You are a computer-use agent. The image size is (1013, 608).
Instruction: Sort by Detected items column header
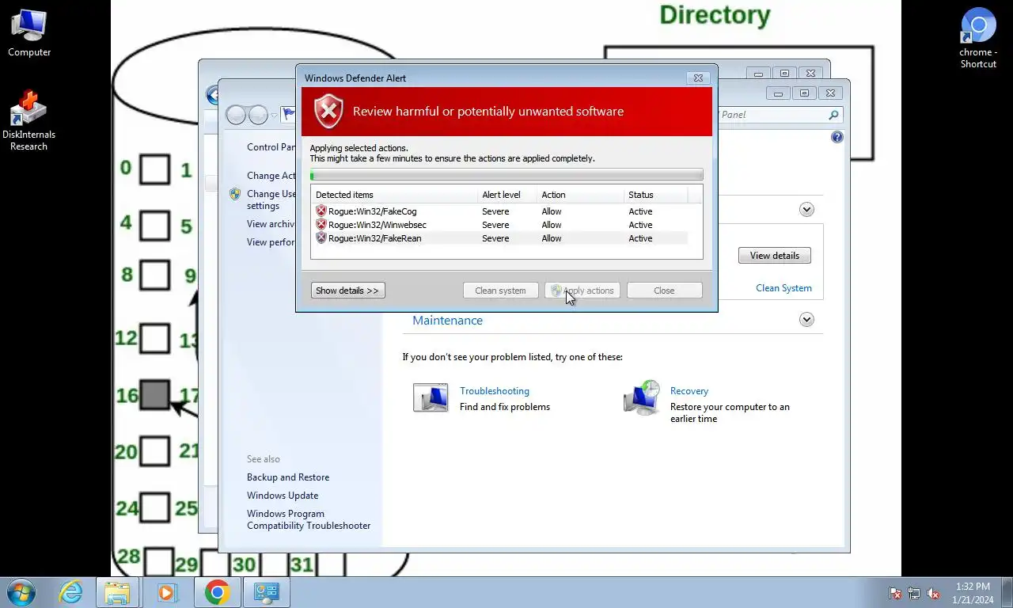[393, 195]
